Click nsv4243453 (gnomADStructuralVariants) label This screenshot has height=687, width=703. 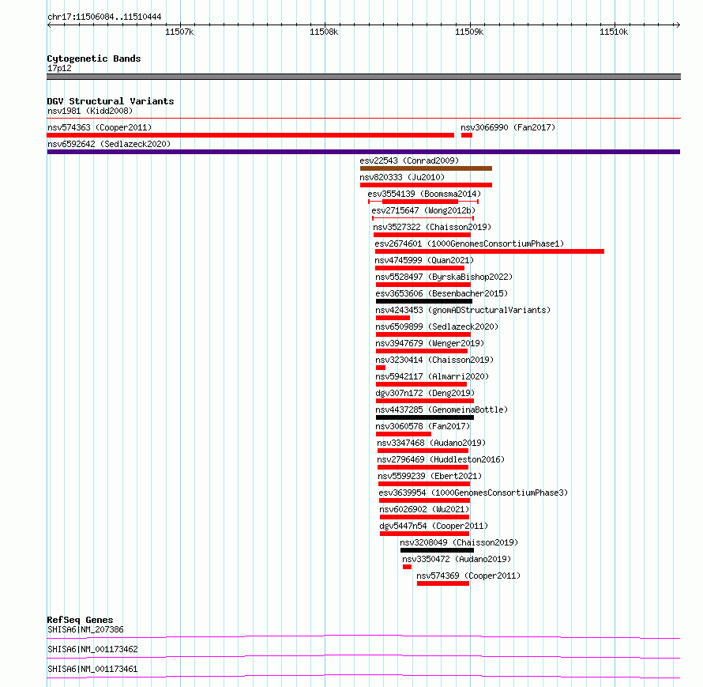(463, 310)
